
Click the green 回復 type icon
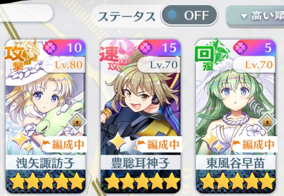(x=211, y=55)
